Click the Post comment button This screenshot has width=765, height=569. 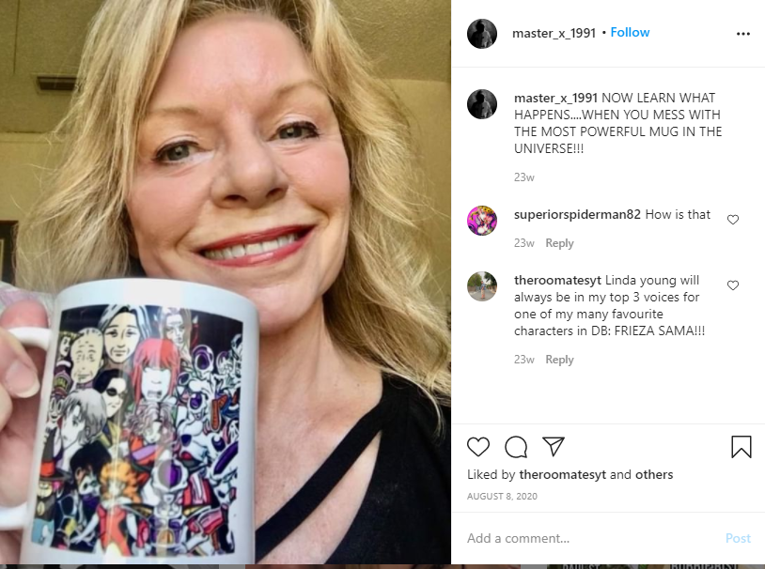coord(738,538)
